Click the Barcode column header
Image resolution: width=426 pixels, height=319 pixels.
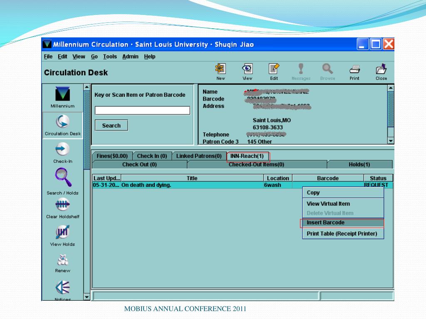328,178
